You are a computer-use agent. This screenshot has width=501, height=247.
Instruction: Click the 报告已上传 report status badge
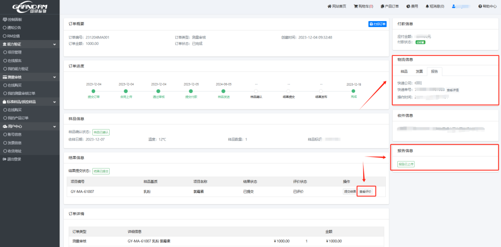click(406, 164)
